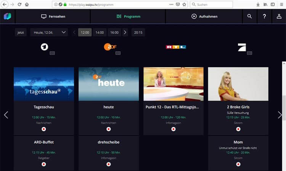The height and width of the screenshot is (171, 286).
Task: Click the page vertical scrollbar
Action: [x=284, y=108]
